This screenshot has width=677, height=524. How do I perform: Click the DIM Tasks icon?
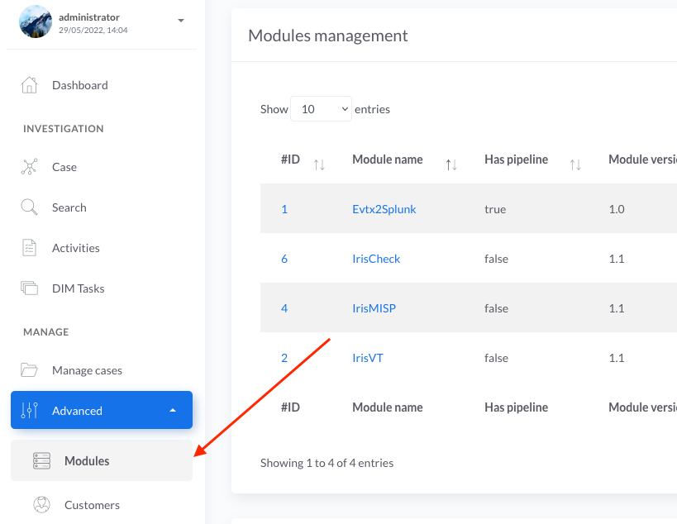(29, 288)
